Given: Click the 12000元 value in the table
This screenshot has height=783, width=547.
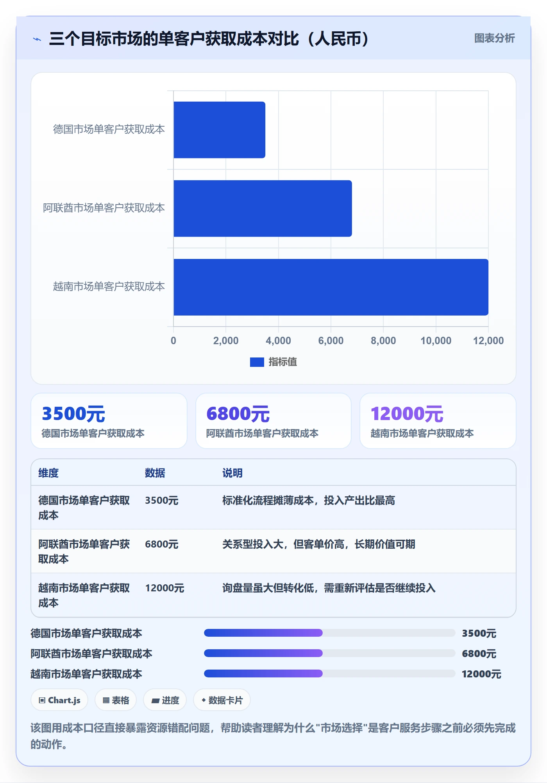Looking at the screenshot, I should (164, 588).
